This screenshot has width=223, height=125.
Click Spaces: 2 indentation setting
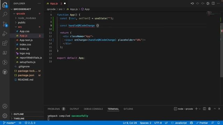coord(146,123)
